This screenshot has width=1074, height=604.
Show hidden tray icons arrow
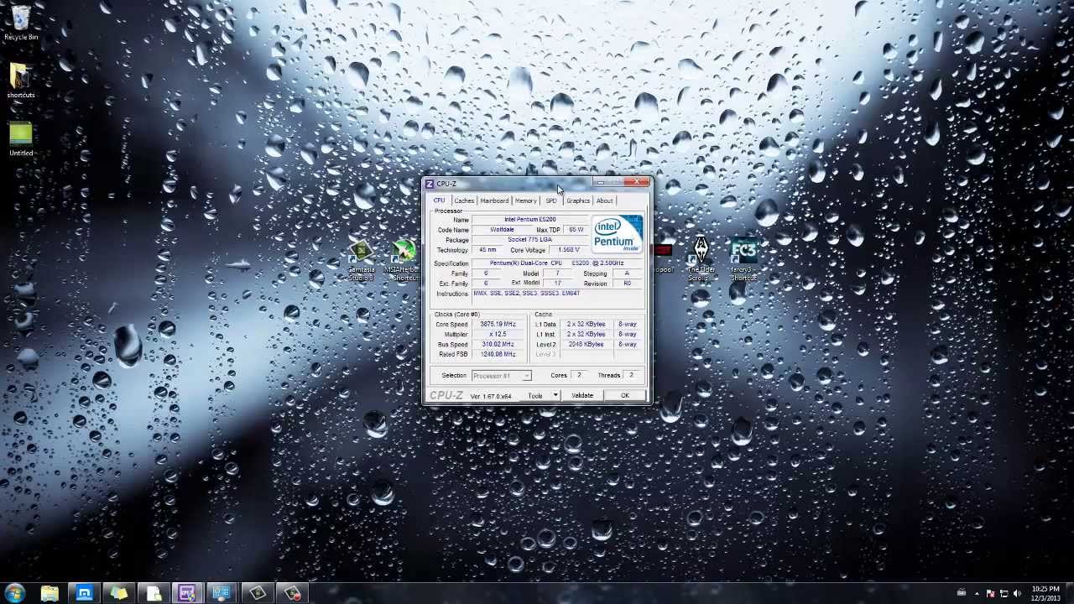click(x=977, y=594)
